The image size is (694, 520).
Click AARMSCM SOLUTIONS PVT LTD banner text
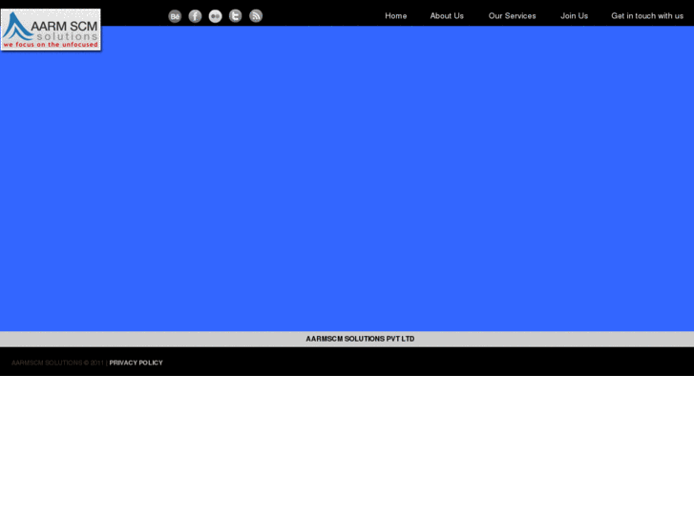[x=360, y=339]
